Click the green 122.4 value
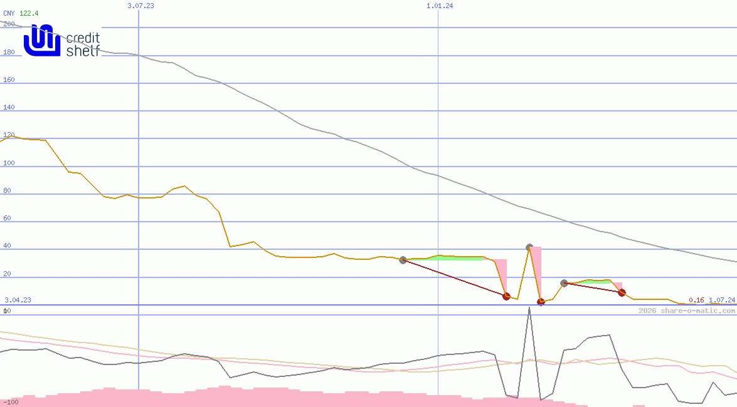737x407 pixels. [29, 13]
